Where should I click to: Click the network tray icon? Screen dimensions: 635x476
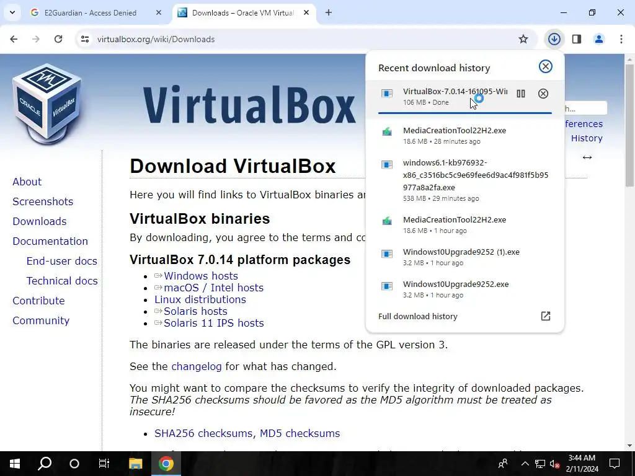pos(540,464)
